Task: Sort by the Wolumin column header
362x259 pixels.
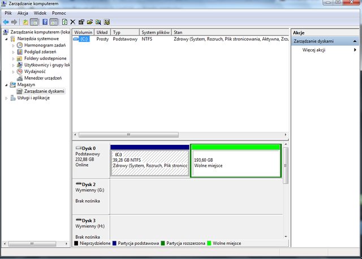Action: click(83, 32)
